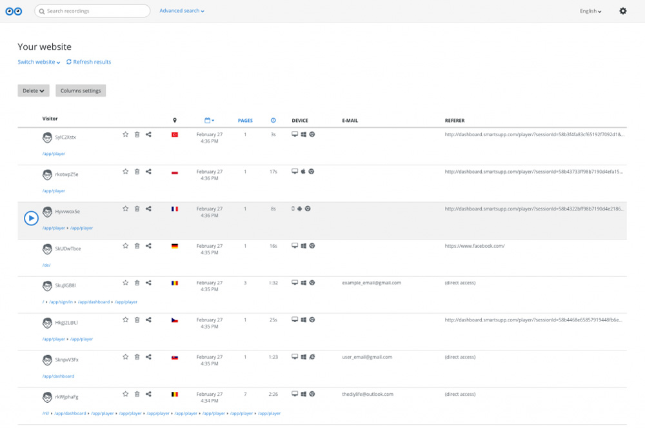Image resolution: width=645 pixels, height=428 pixels.
Task: Mark SkUDwTbce recording as starred
Action: [x=126, y=246]
